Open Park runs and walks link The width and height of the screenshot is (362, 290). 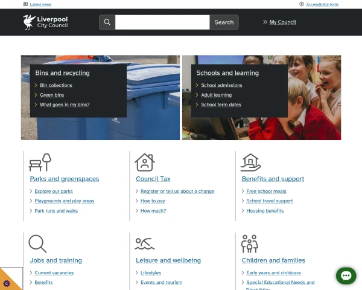[56, 211]
